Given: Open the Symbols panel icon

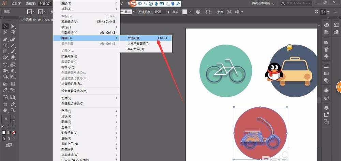Looking at the screenshot, I should 326,56.
